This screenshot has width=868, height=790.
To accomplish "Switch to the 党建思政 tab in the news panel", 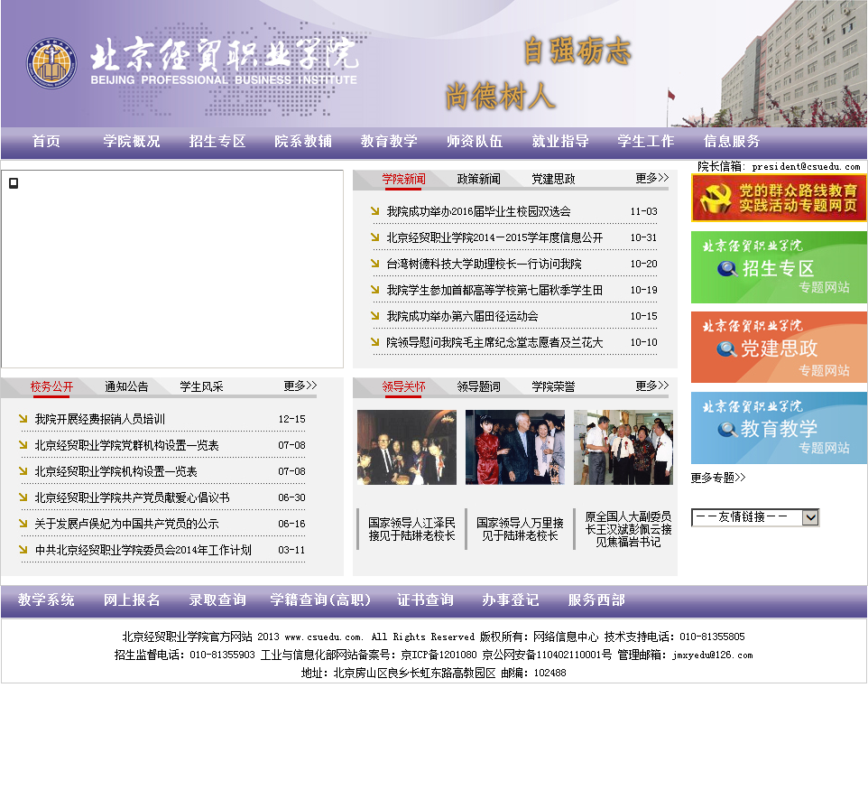I will tap(554, 179).
